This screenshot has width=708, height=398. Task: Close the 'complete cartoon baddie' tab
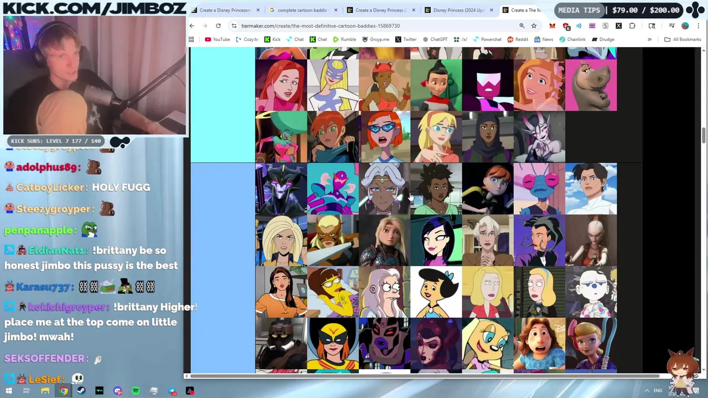click(335, 10)
